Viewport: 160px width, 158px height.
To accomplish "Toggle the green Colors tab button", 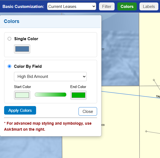I will [x=127, y=7].
